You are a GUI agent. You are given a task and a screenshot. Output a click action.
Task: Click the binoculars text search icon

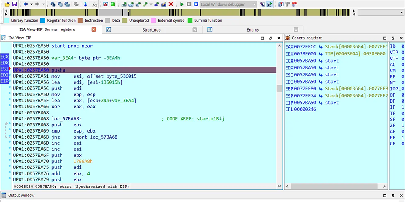coord(60,4)
